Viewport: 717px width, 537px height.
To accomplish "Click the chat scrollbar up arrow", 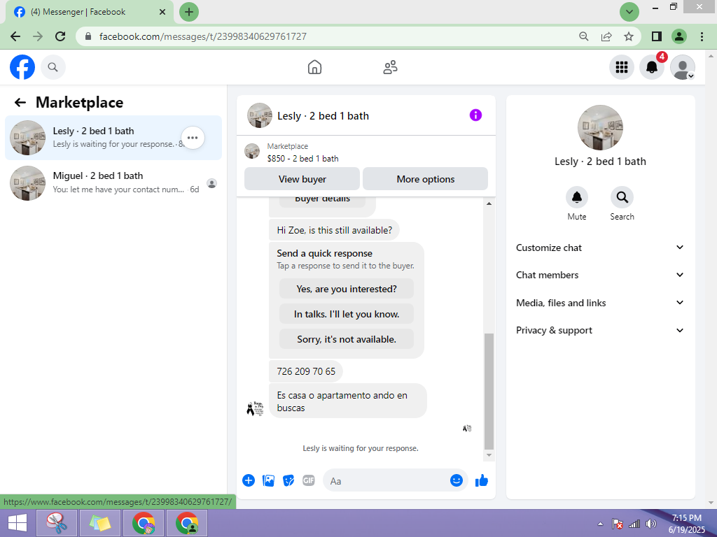I will [x=489, y=203].
